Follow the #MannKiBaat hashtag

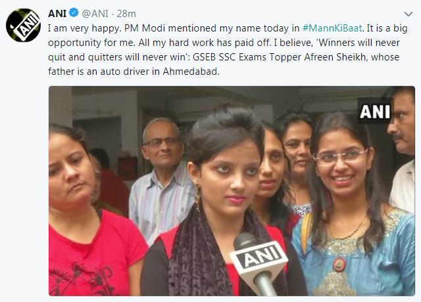coord(332,28)
